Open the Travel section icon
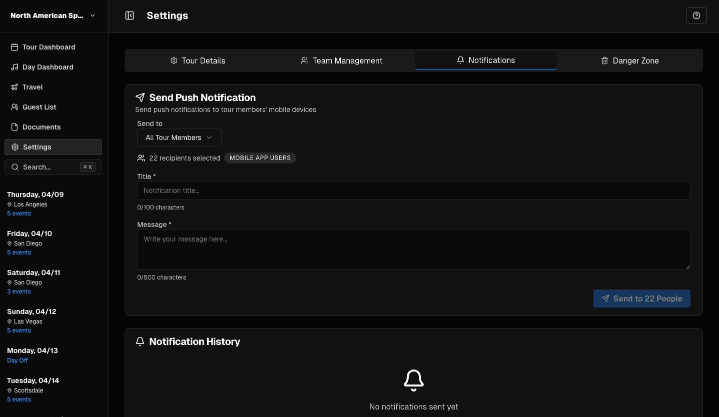Screen dimensions: 719x417 pos(14,87)
